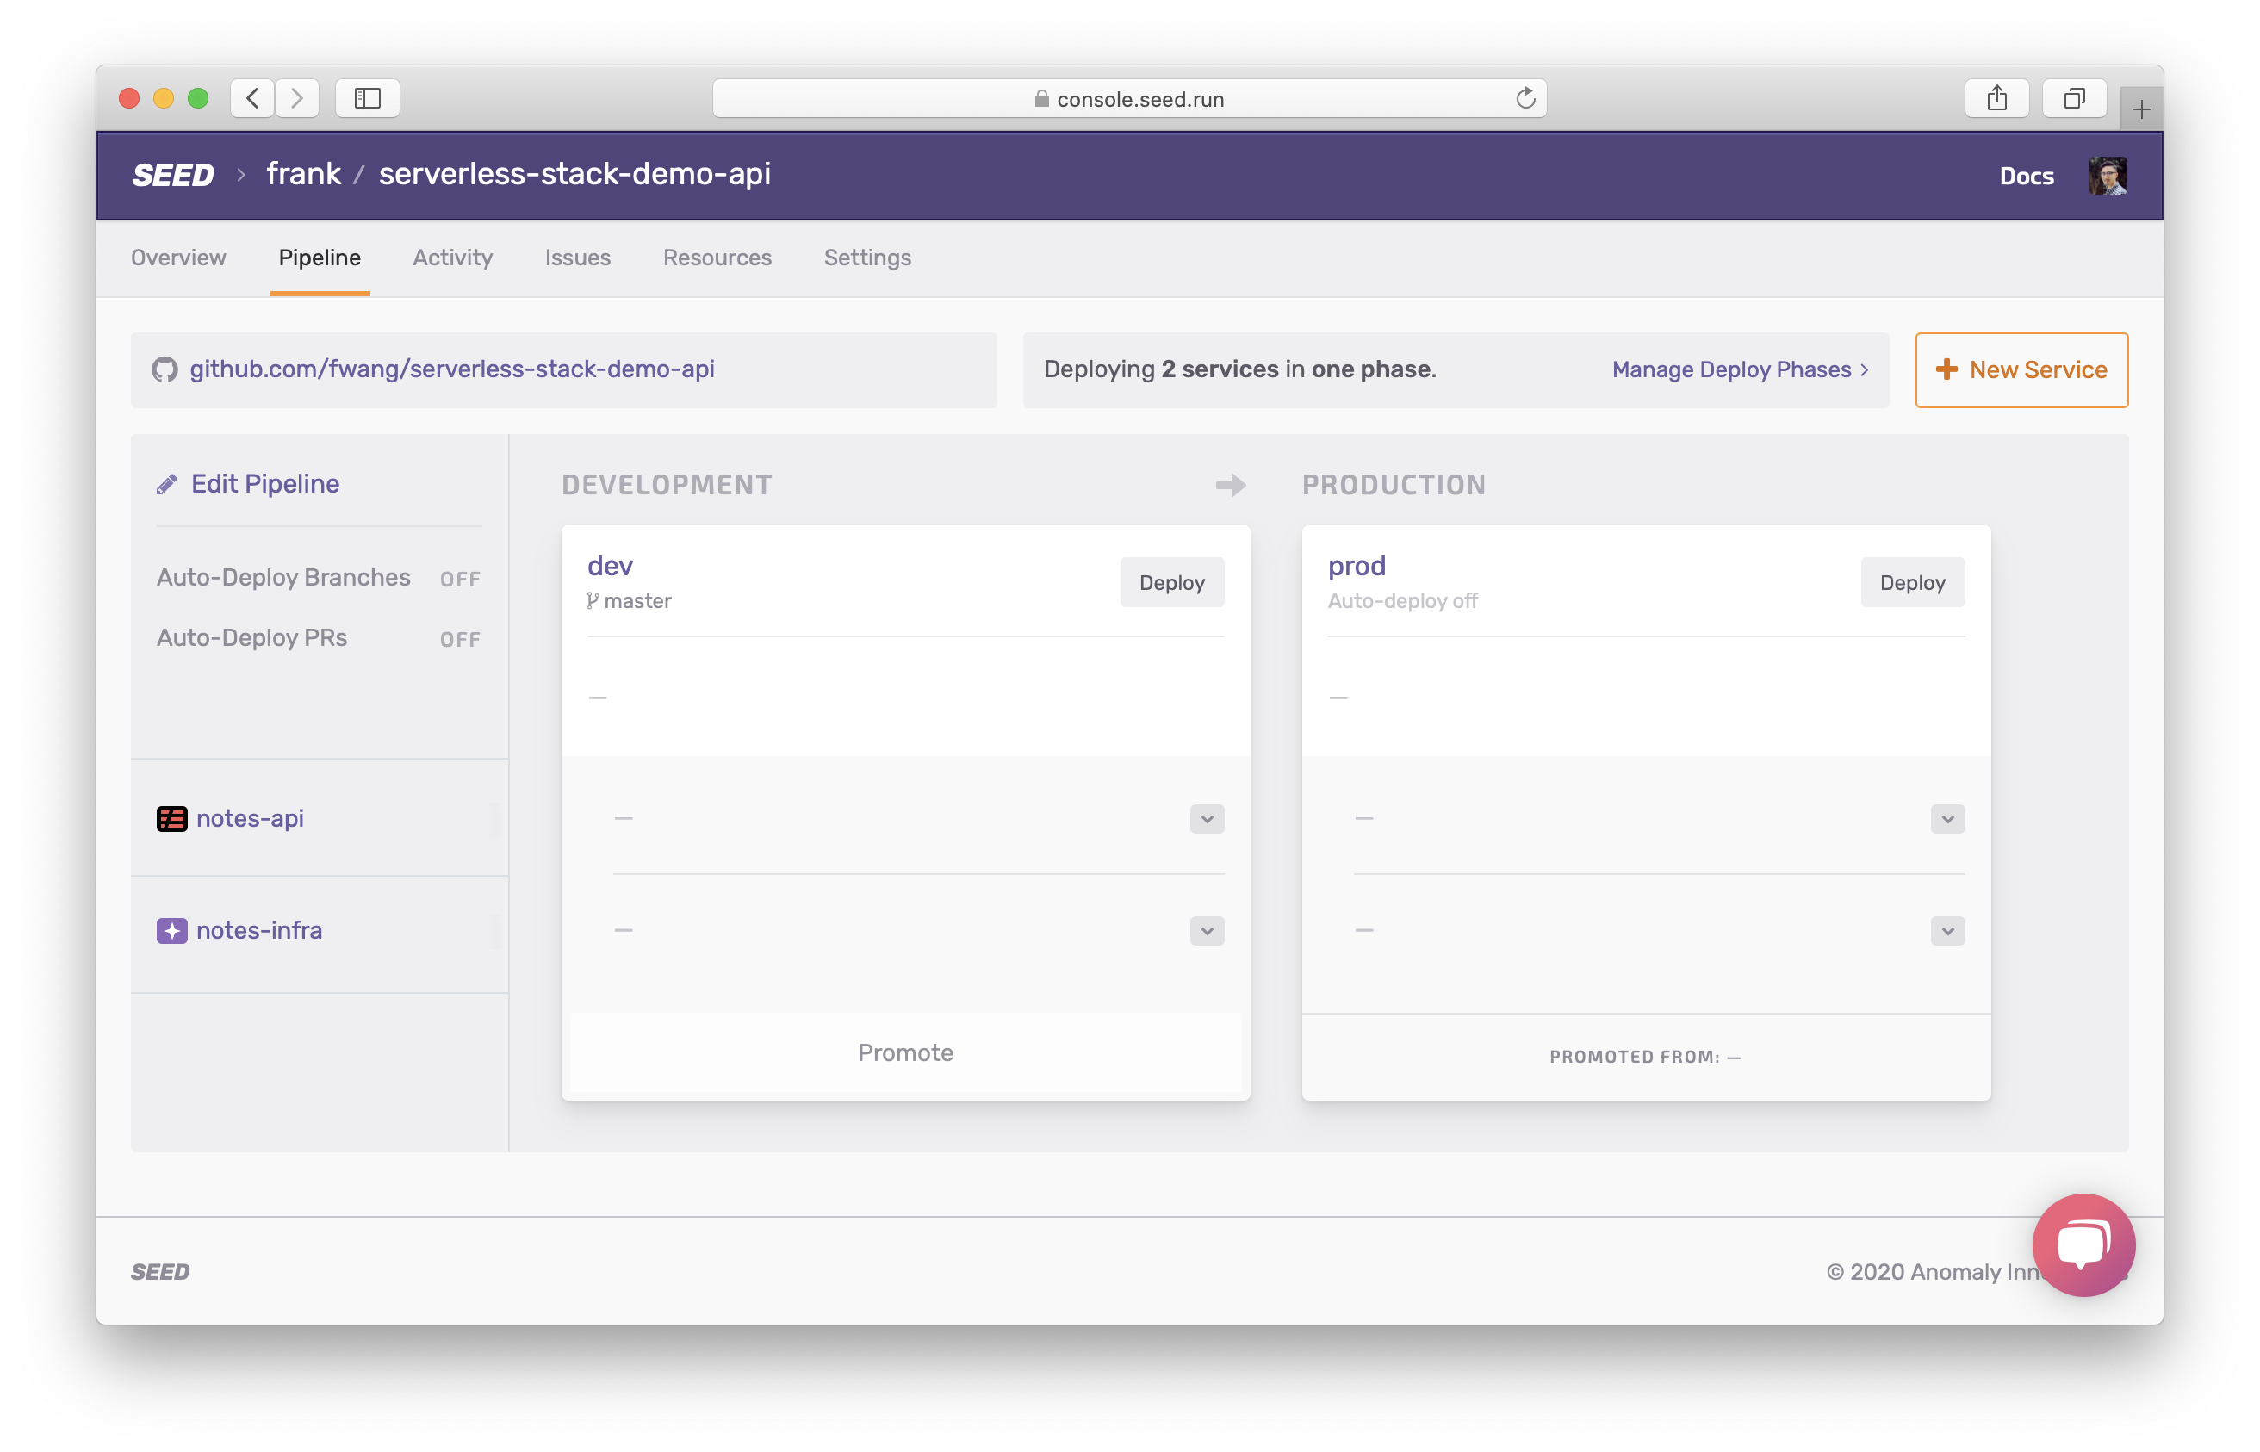Expand notes-infra dropdown in dev stage

coord(1206,931)
